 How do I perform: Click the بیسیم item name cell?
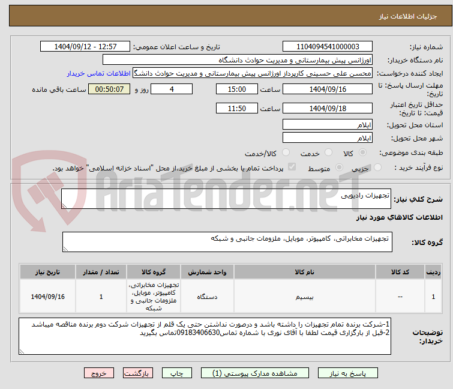coord(305,297)
